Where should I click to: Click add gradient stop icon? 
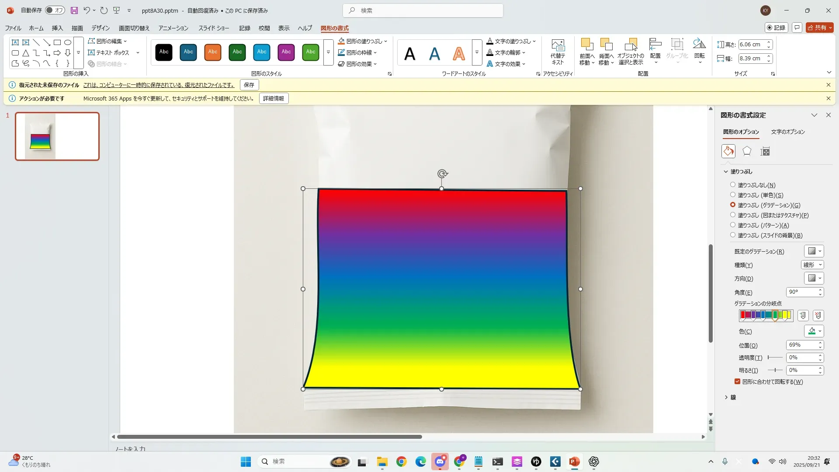[803, 315]
